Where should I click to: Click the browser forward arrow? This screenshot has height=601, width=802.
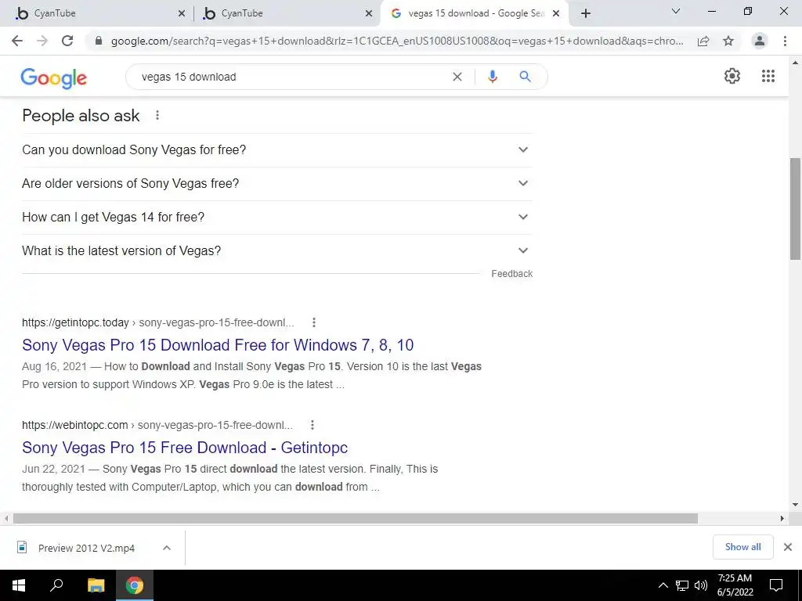42,41
